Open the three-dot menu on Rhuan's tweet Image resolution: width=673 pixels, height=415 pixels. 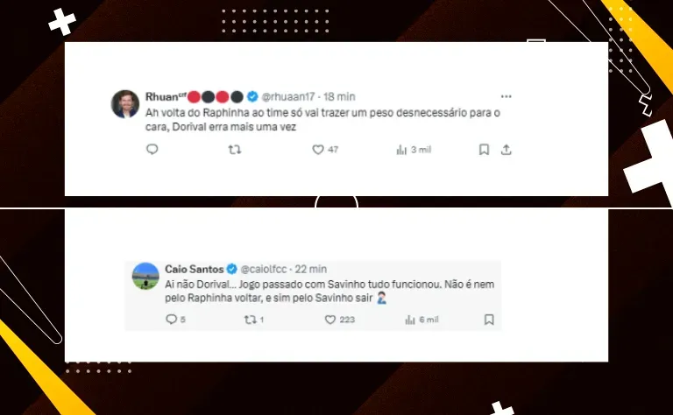(507, 96)
